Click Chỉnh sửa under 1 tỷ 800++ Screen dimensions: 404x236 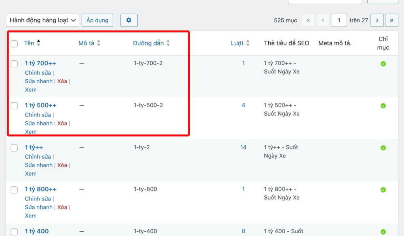point(38,199)
